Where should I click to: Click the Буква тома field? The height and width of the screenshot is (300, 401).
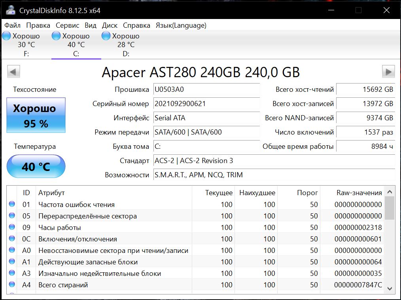coord(207,146)
